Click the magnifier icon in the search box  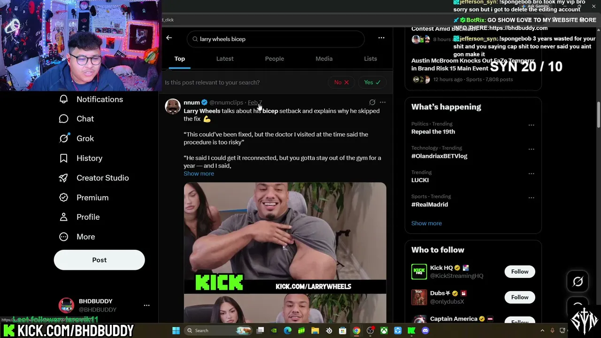pyautogui.click(x=195, y=39)
